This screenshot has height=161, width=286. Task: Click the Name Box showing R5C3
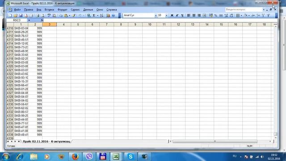17,20
